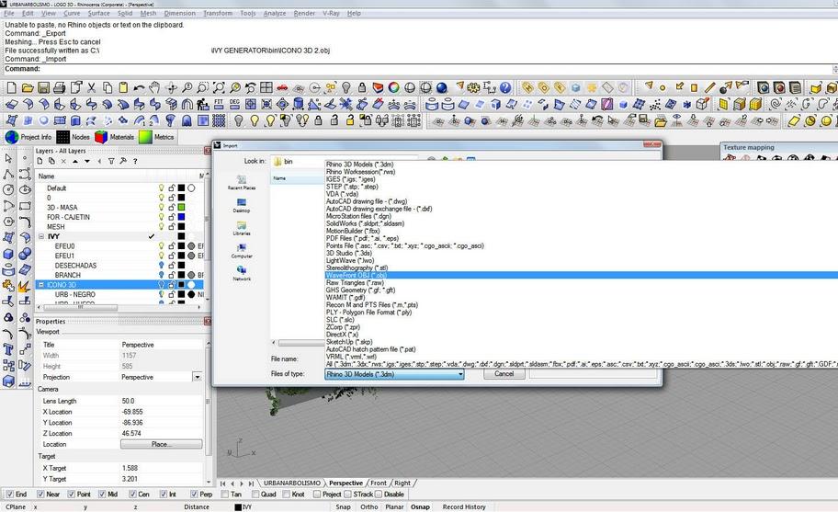Click the Materials toolbar button

tap(115, 137)
